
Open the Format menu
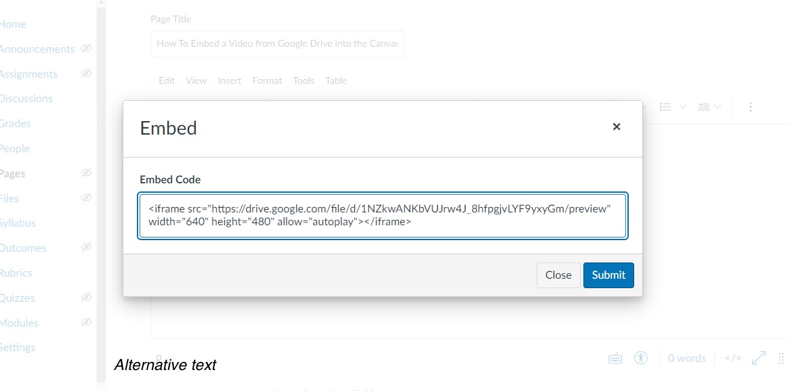267,80
